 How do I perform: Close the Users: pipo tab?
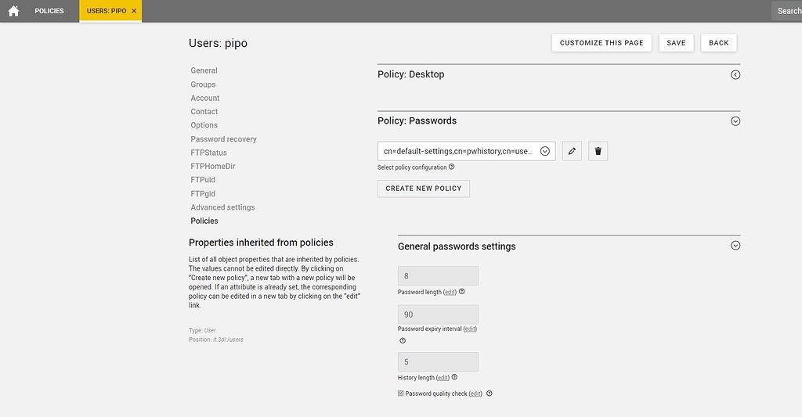134,11
